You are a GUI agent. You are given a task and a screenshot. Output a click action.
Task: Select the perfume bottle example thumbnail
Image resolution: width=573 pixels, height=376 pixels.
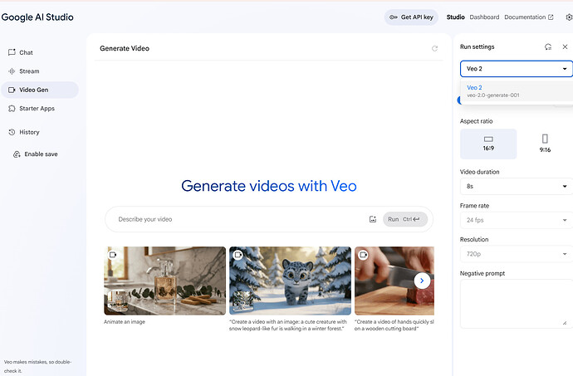164,281
